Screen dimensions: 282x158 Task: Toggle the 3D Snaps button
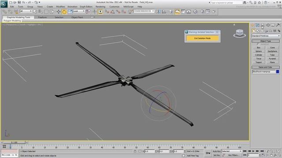pyautogui.click(x=107, y=12)
